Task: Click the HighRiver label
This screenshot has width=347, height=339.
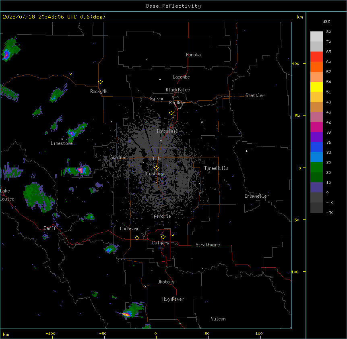Action: click(x=173, y=299)
